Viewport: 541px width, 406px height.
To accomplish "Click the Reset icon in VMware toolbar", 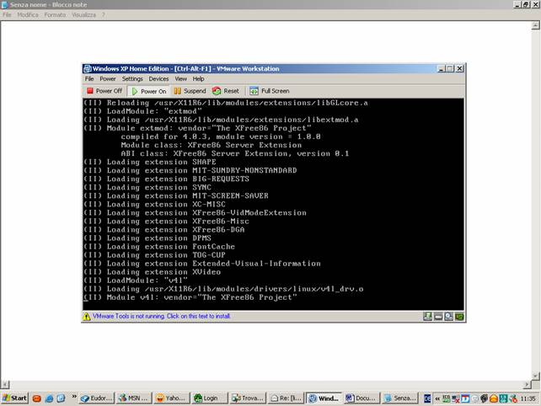I will tap(217, 91).
